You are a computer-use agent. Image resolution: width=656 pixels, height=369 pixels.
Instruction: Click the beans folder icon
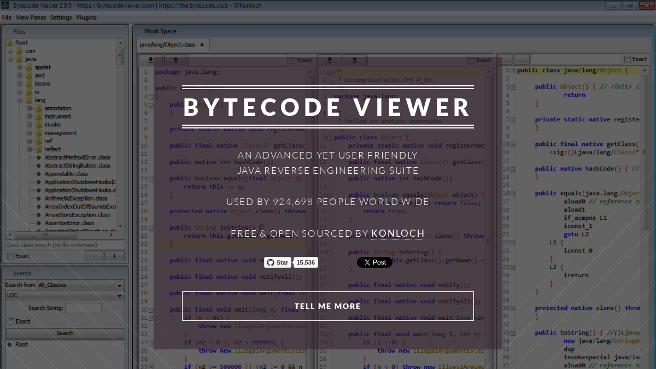click(29, 84)
